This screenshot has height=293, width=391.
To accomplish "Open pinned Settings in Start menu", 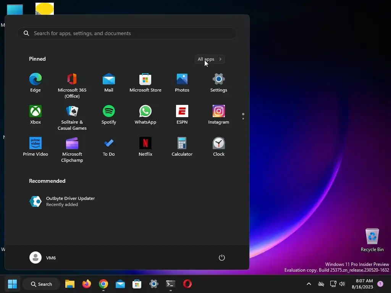I will click(x=219, y=83).
